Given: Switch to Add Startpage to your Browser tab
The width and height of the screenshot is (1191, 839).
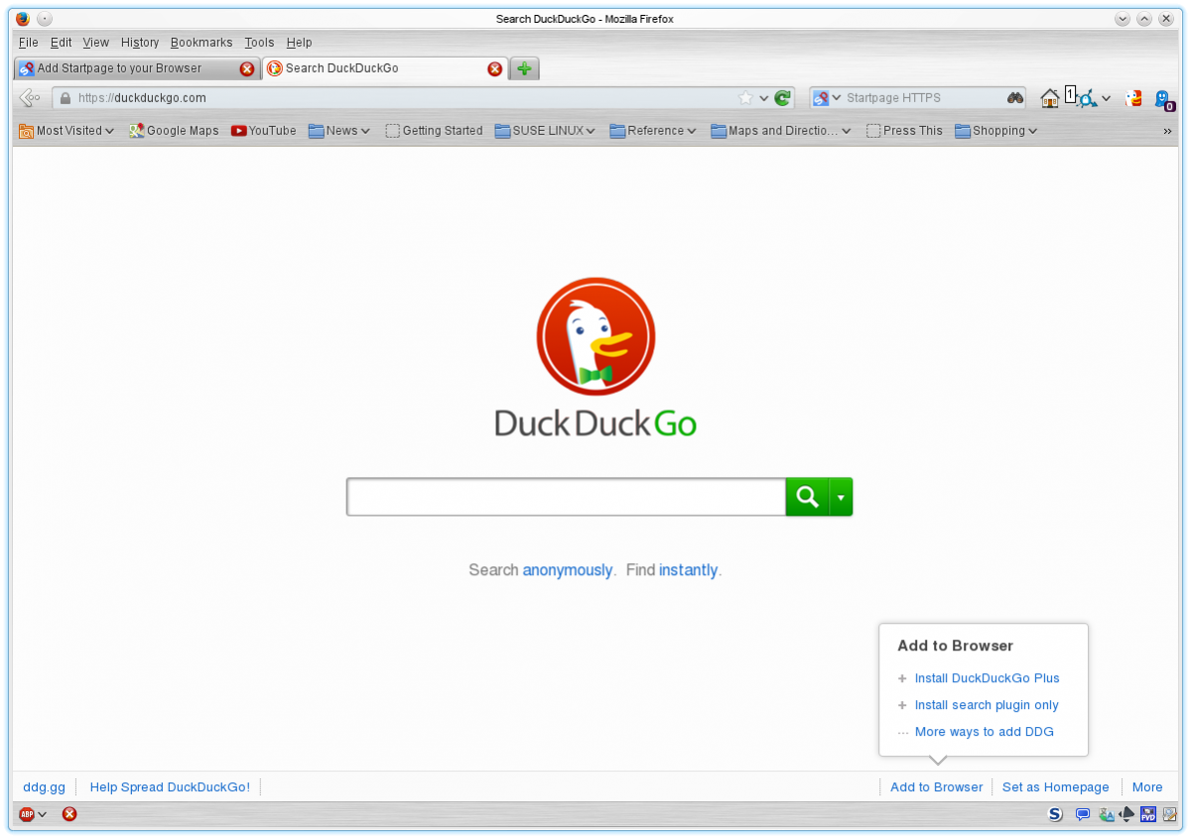Looking at the screenshot, I should coord(137,68).
